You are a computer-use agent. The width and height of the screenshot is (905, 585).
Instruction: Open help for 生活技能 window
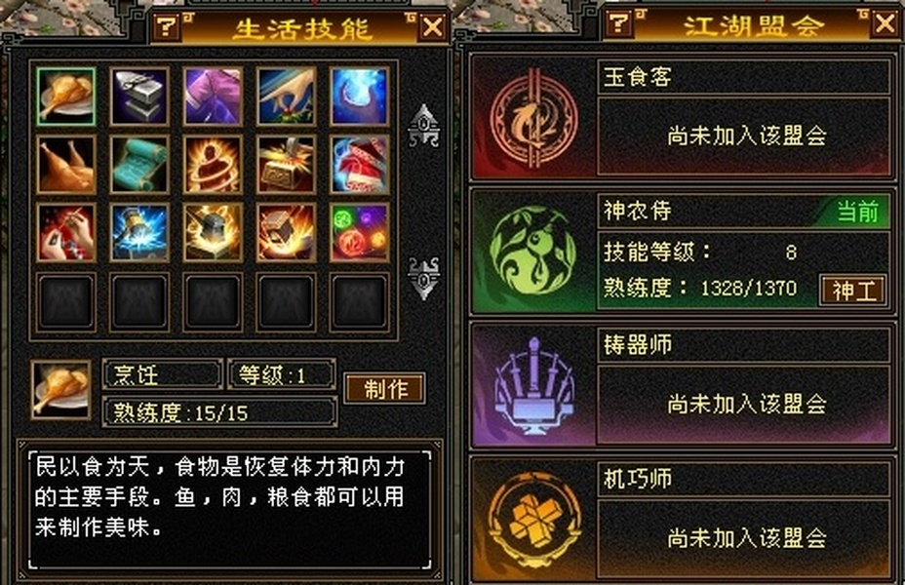(167, 26)
